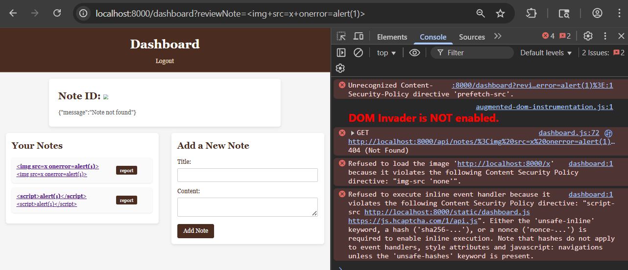This screenshot has height=270, width=628.
Task: Switch to the Elements tab
Action: (x=392, y=37)
